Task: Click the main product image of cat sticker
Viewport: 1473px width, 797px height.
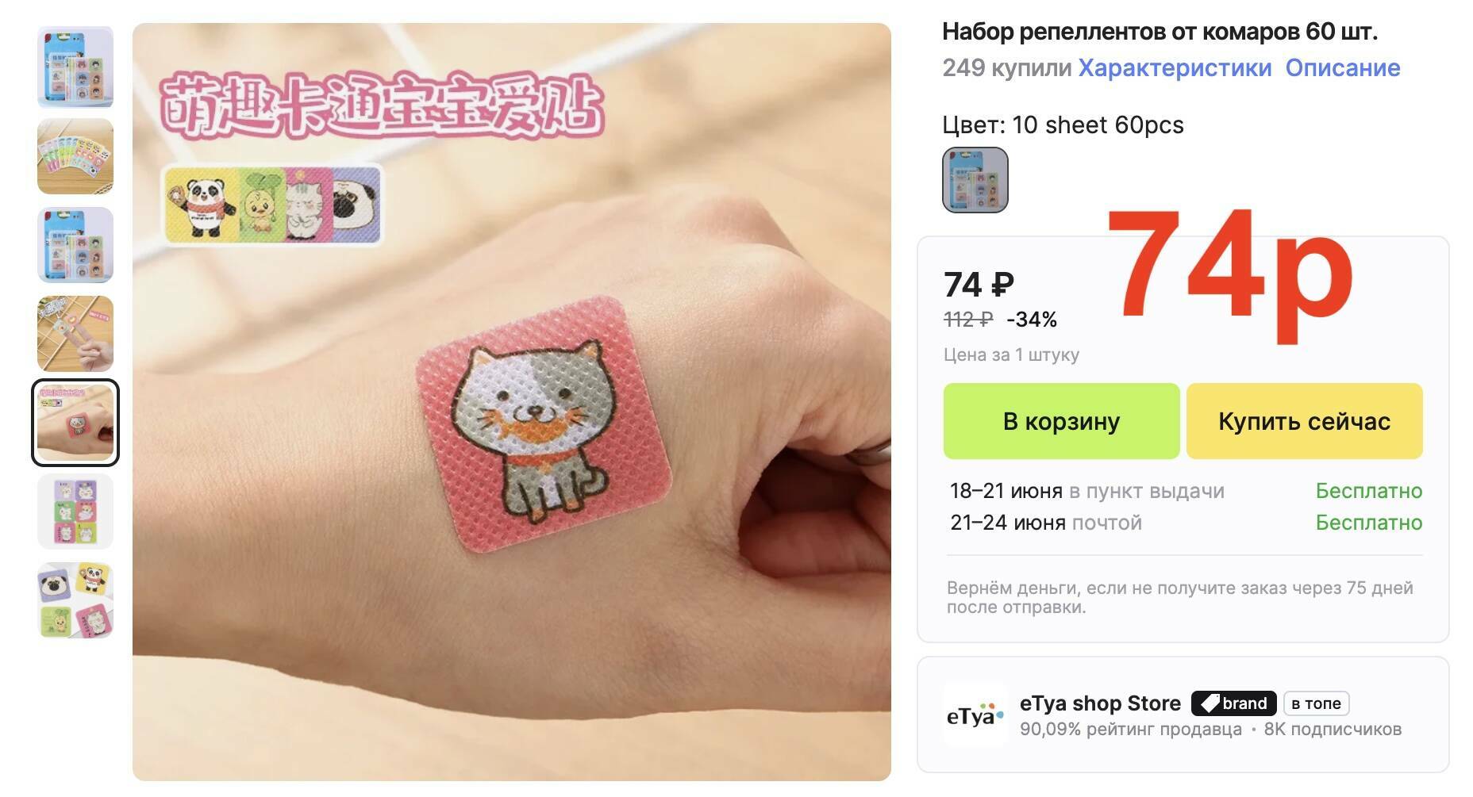Action: tap(512, 402)
